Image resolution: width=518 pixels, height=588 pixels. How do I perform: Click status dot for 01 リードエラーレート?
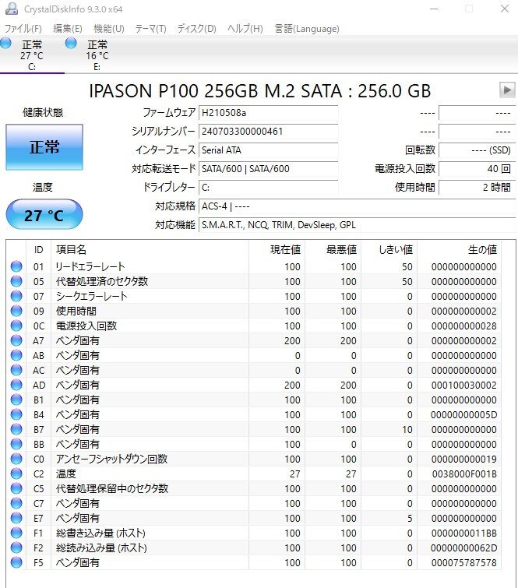click(x=16, y=266)
